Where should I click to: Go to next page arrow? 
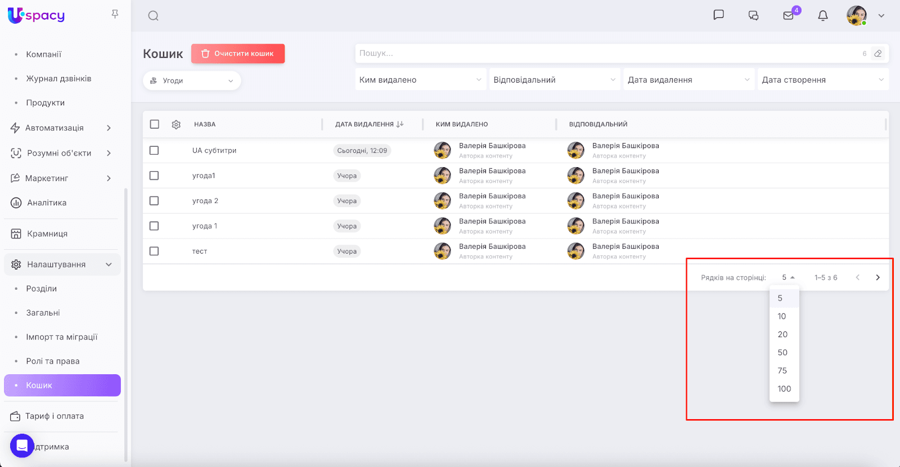tap(877, 277)
